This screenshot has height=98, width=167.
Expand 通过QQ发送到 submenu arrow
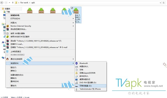click(73, 59)
